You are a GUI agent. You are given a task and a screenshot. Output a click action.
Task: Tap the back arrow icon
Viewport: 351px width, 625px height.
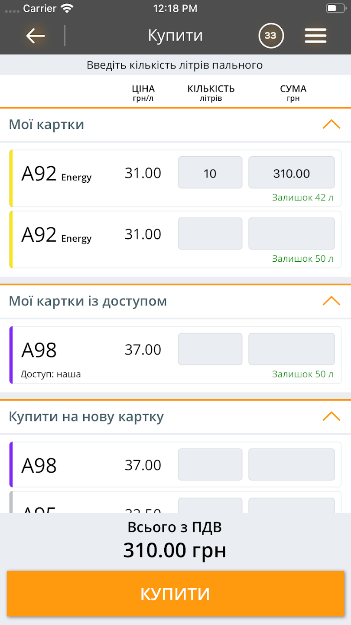(36, 36)
